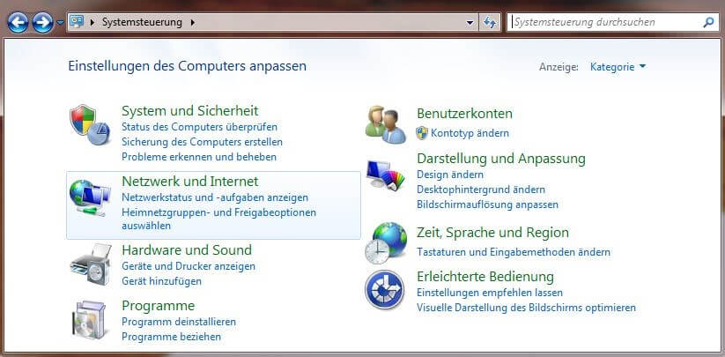Open Programme category heading
725x357 pixels.
159,306
